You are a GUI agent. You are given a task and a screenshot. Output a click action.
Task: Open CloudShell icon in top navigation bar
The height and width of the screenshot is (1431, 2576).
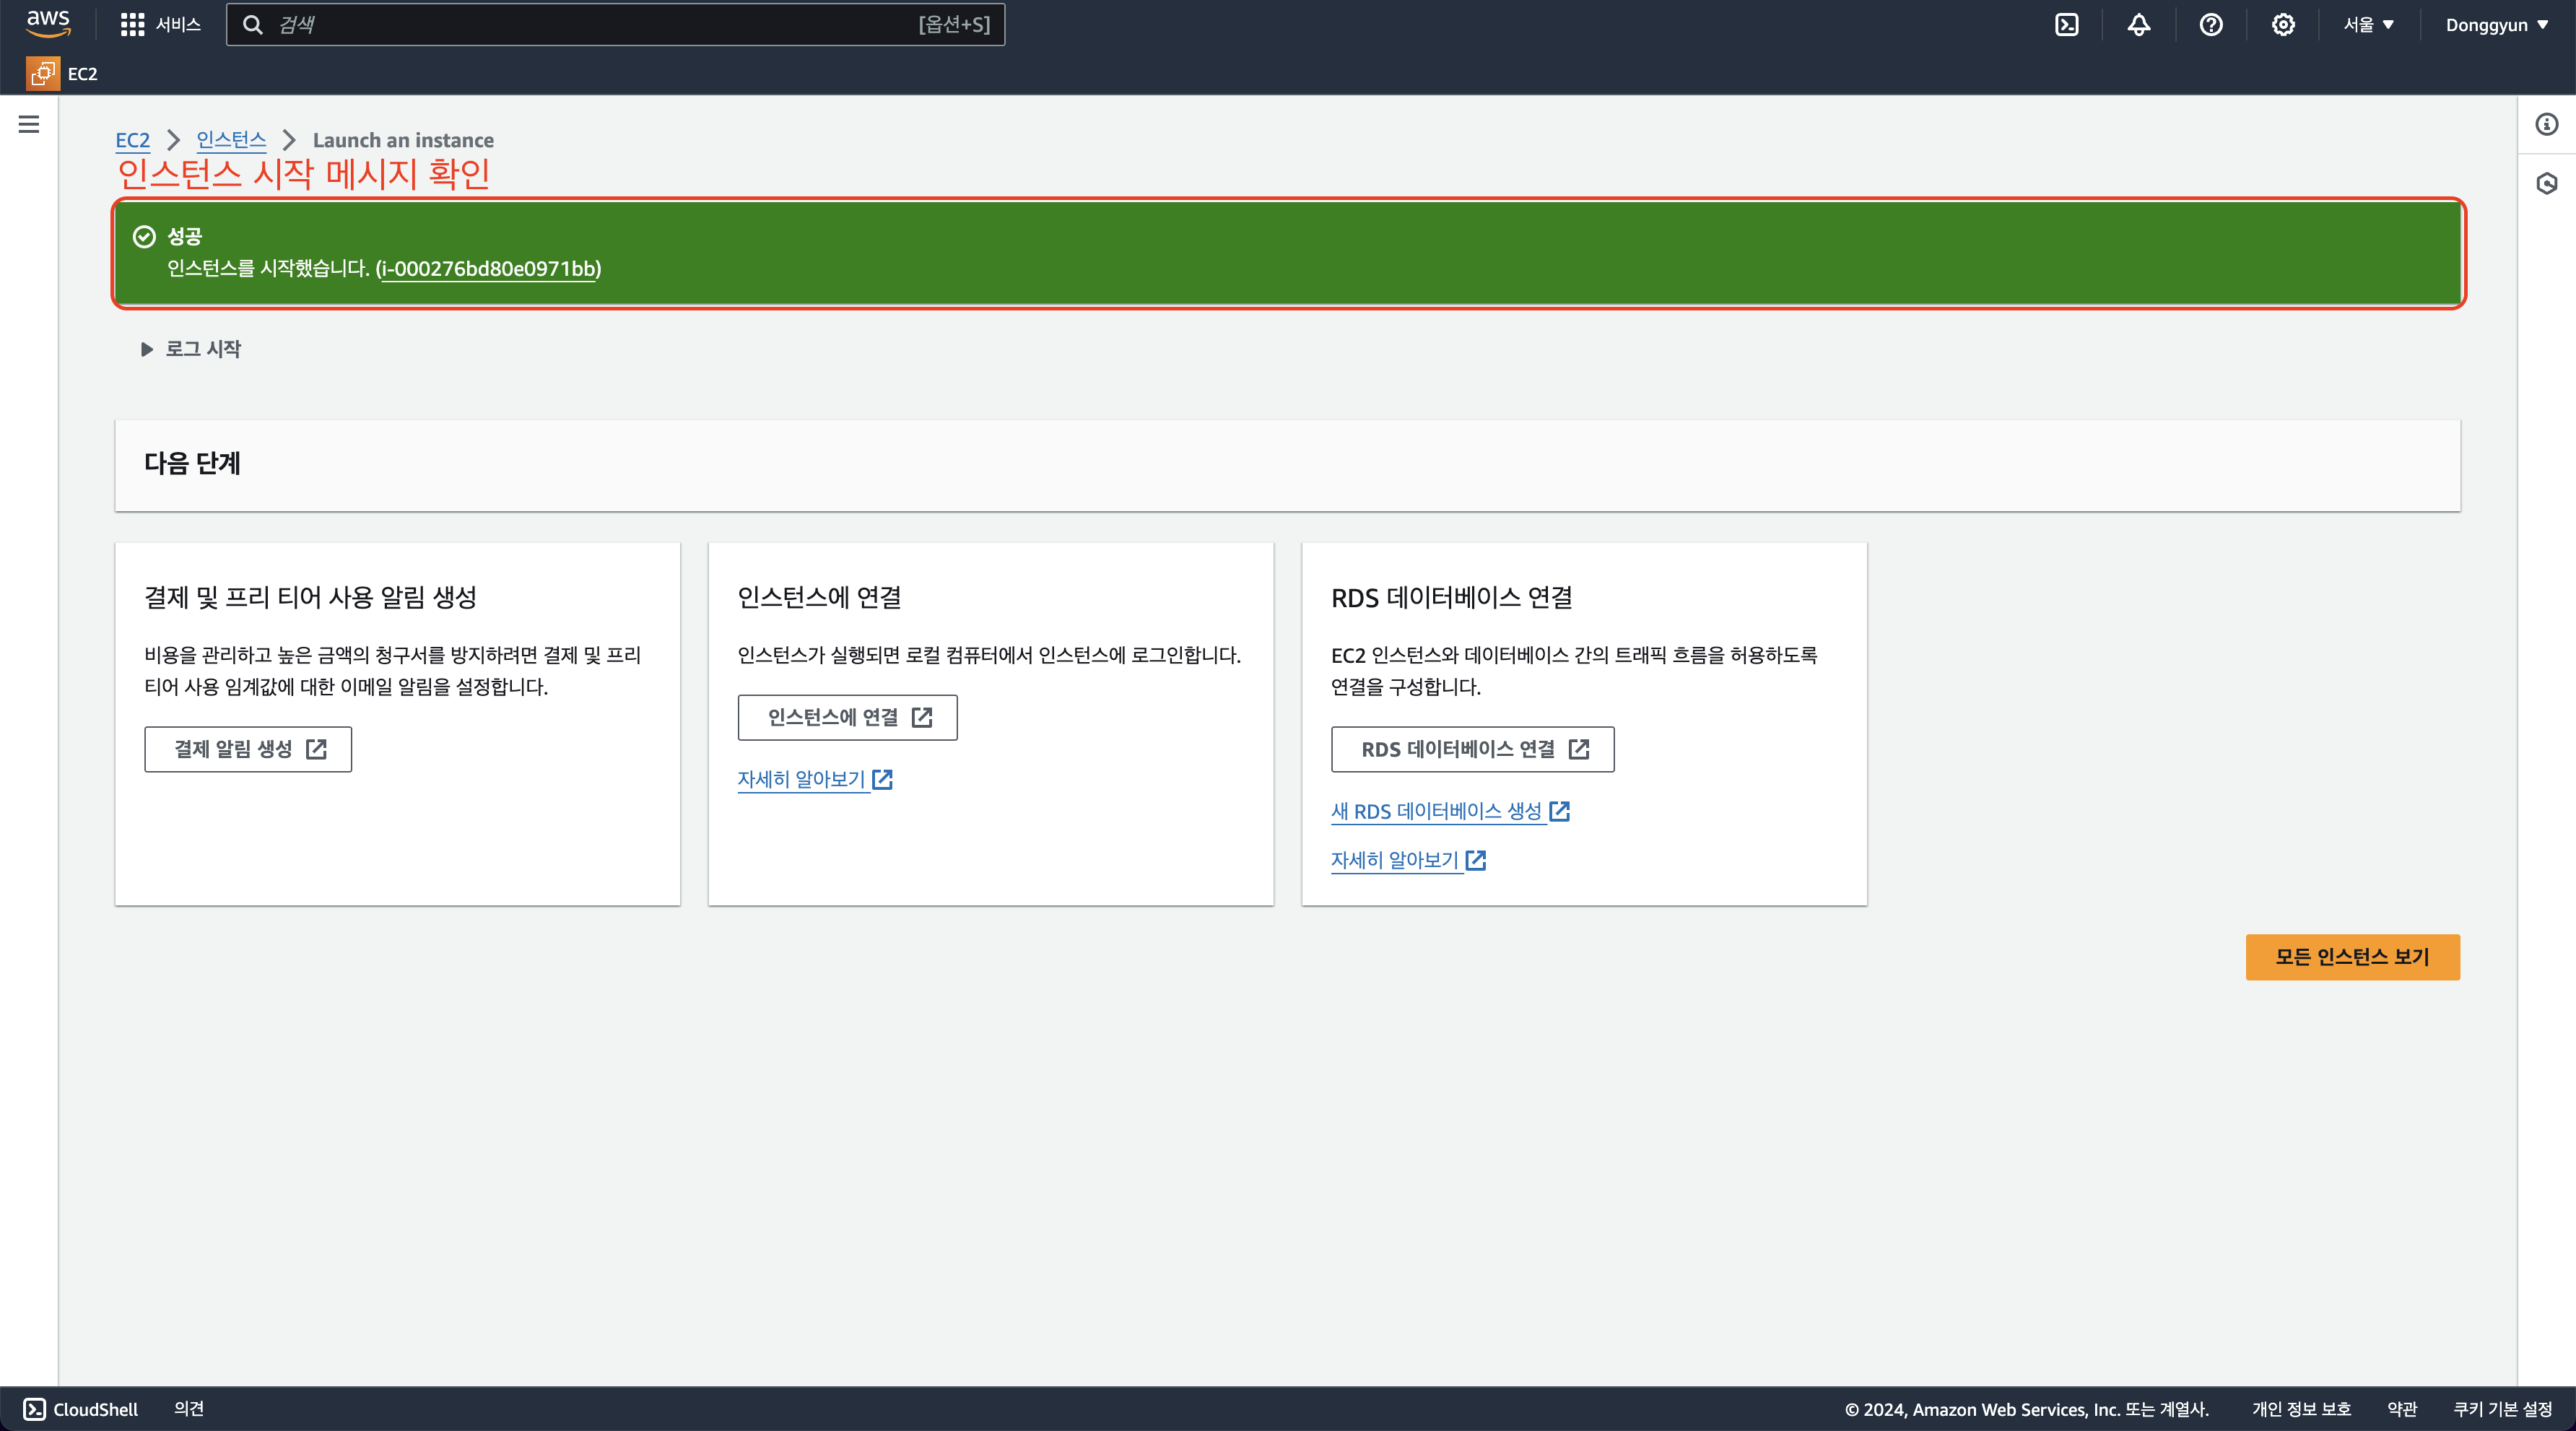click(2066, 25)
